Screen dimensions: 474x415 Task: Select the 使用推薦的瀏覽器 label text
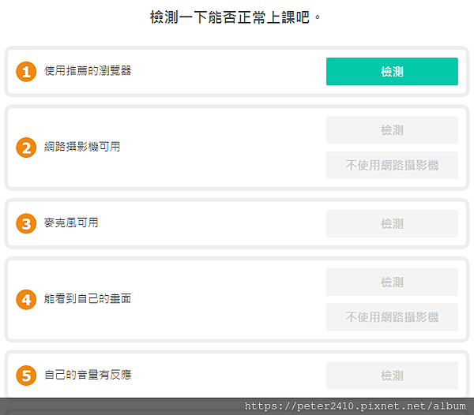[88, 71]
